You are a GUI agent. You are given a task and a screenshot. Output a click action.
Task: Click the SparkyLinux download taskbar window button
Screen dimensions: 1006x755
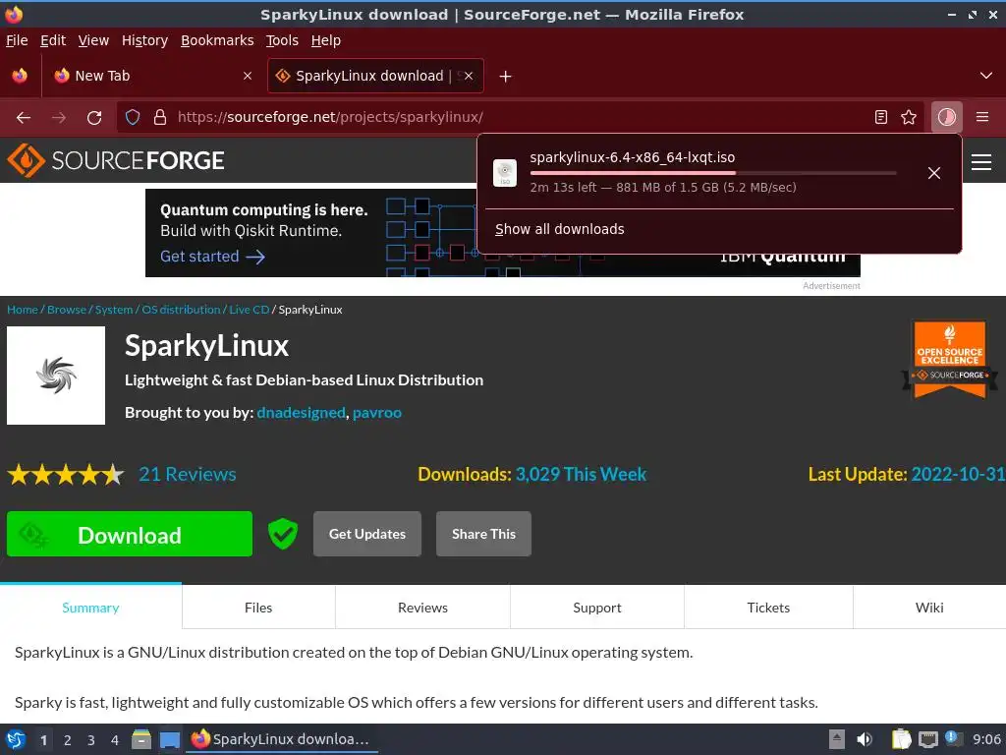(x=282, y=739)
